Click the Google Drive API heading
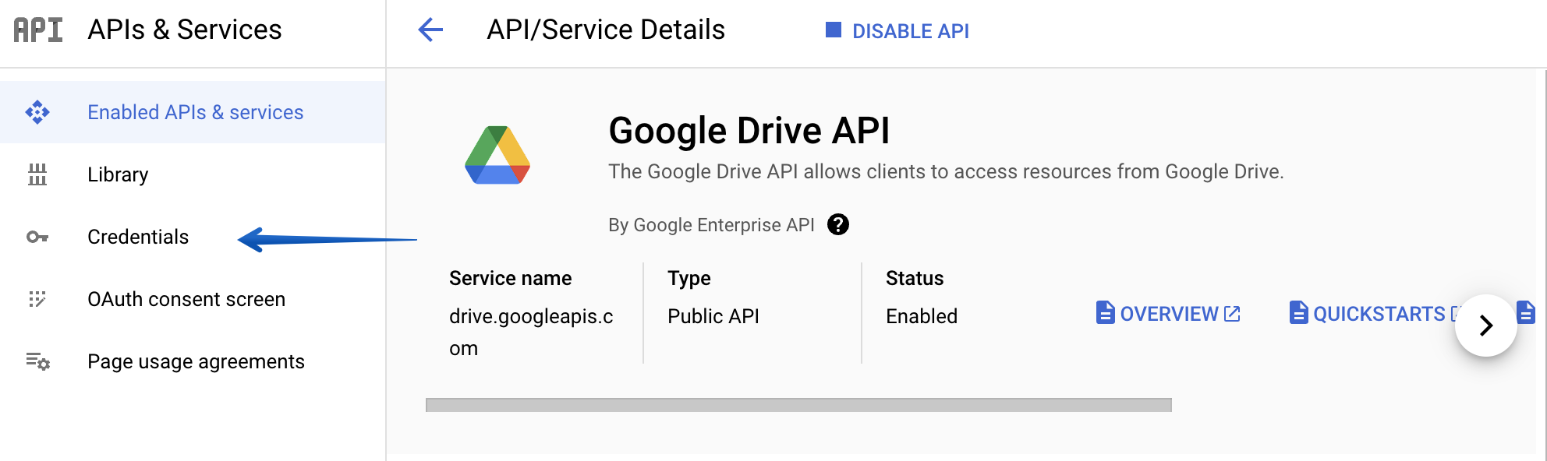 click(x=749, y=130)
